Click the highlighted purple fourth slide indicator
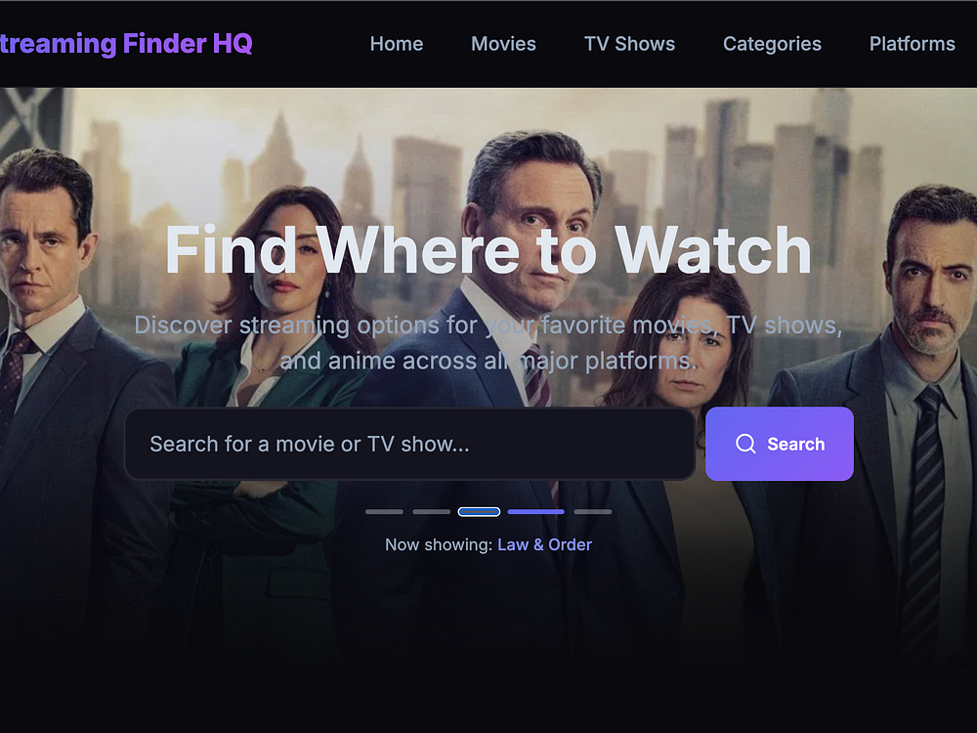This screenshot has height=733, width=977. point(535,512)
